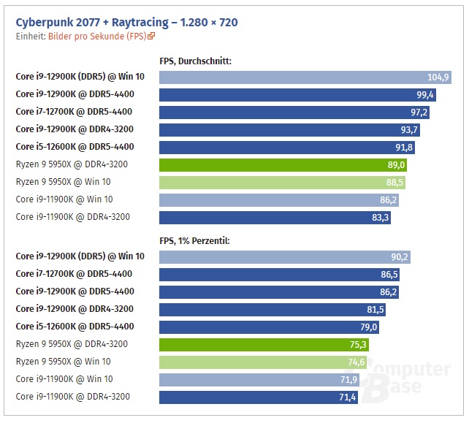Click 'Core i7-12700K @ DDR5-4400' label under 1% Perzentil
469x423 pixels.
(x=74, y=274)
